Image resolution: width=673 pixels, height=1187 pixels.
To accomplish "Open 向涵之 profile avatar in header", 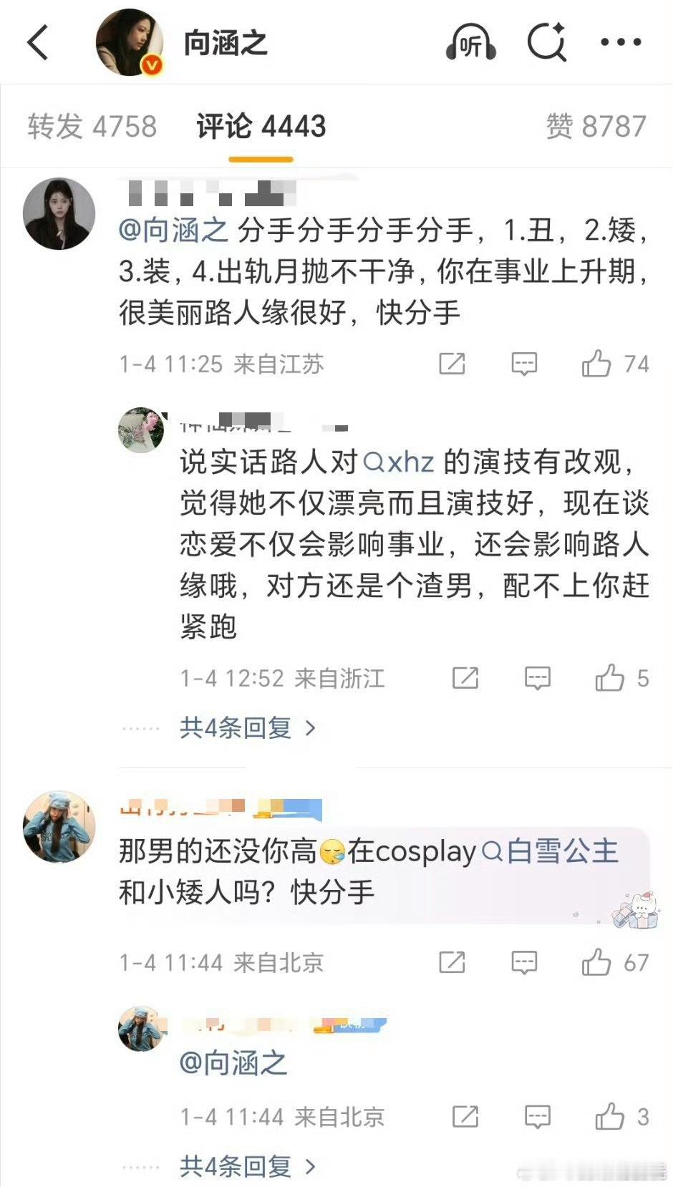I will coord(130,43).
